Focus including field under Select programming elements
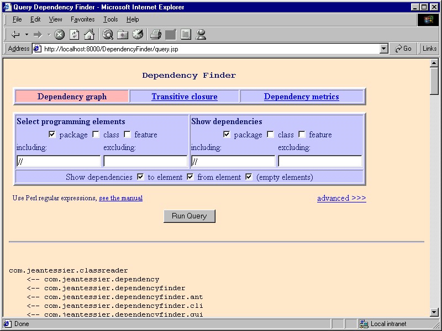Screen dimensions: 442x331 click(59, 161)
